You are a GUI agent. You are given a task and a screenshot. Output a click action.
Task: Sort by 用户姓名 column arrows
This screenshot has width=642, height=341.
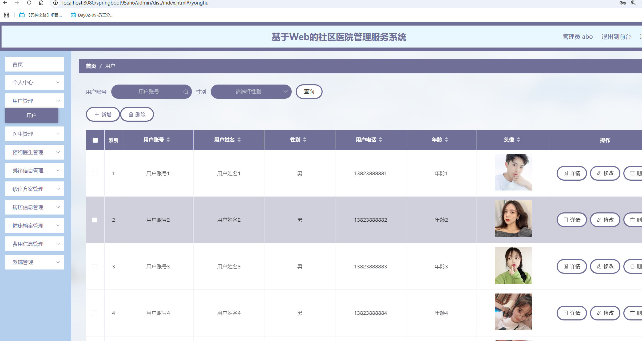pos(239,140)
